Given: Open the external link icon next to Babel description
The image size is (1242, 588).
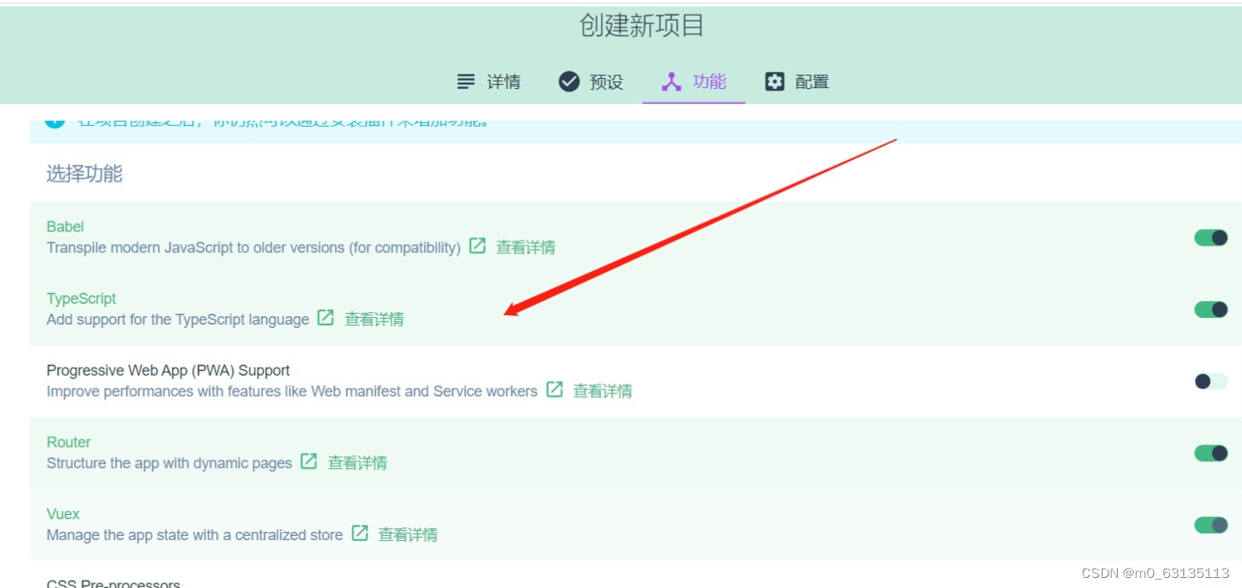Looking at the screenshot, I should click(476, 247).
